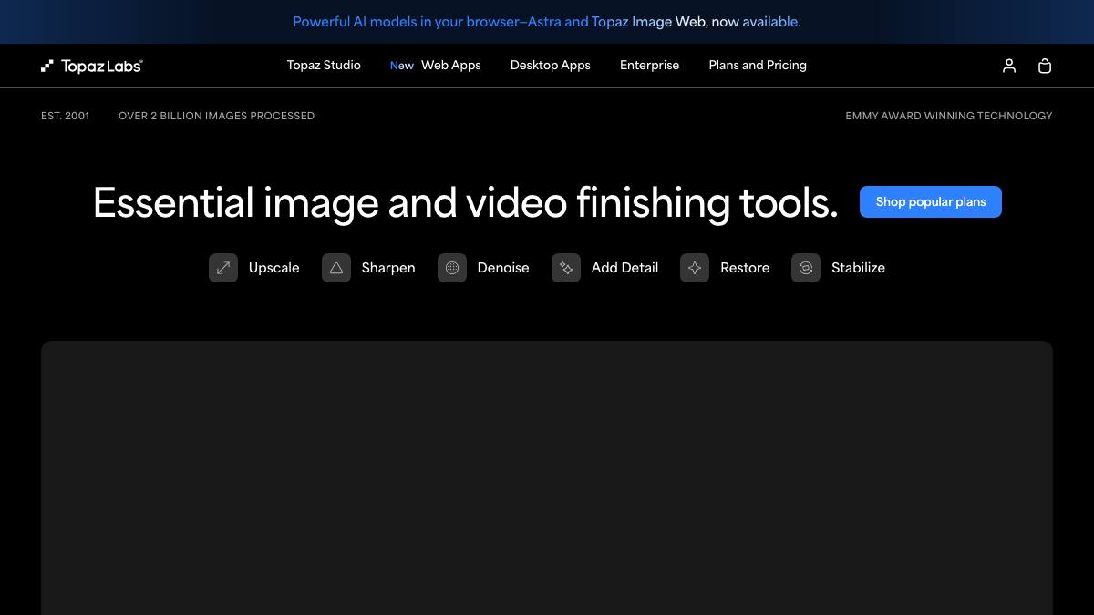Click the Upscale arrow icon
This screenshot has height=615, width=1094.
coord(223,268)
